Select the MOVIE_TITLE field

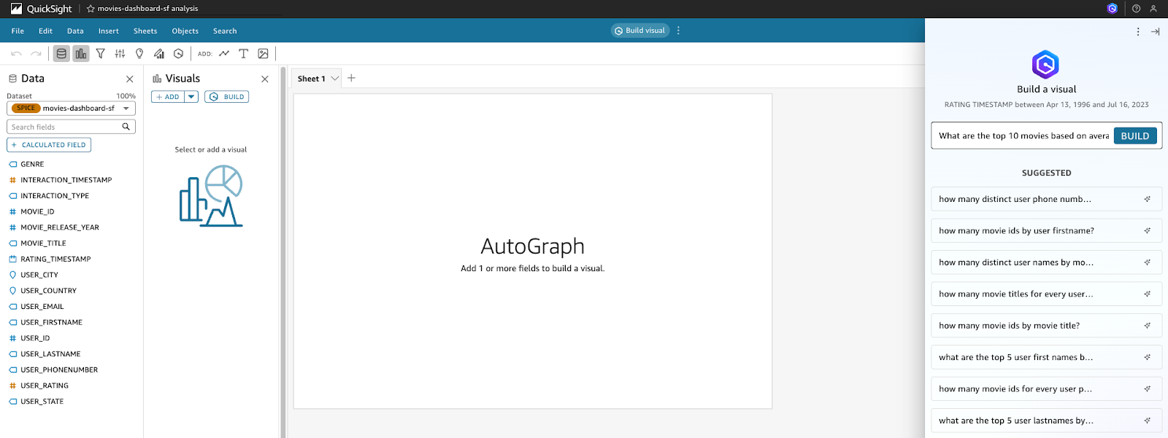click(43, 243)
